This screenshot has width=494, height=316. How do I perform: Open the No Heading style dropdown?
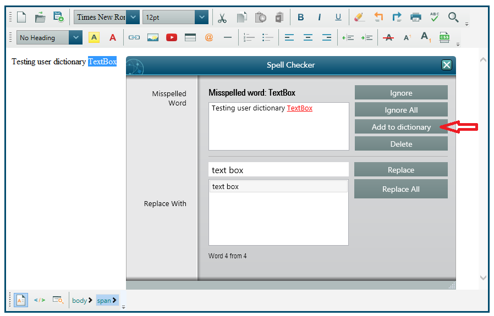tap(76, 38)
